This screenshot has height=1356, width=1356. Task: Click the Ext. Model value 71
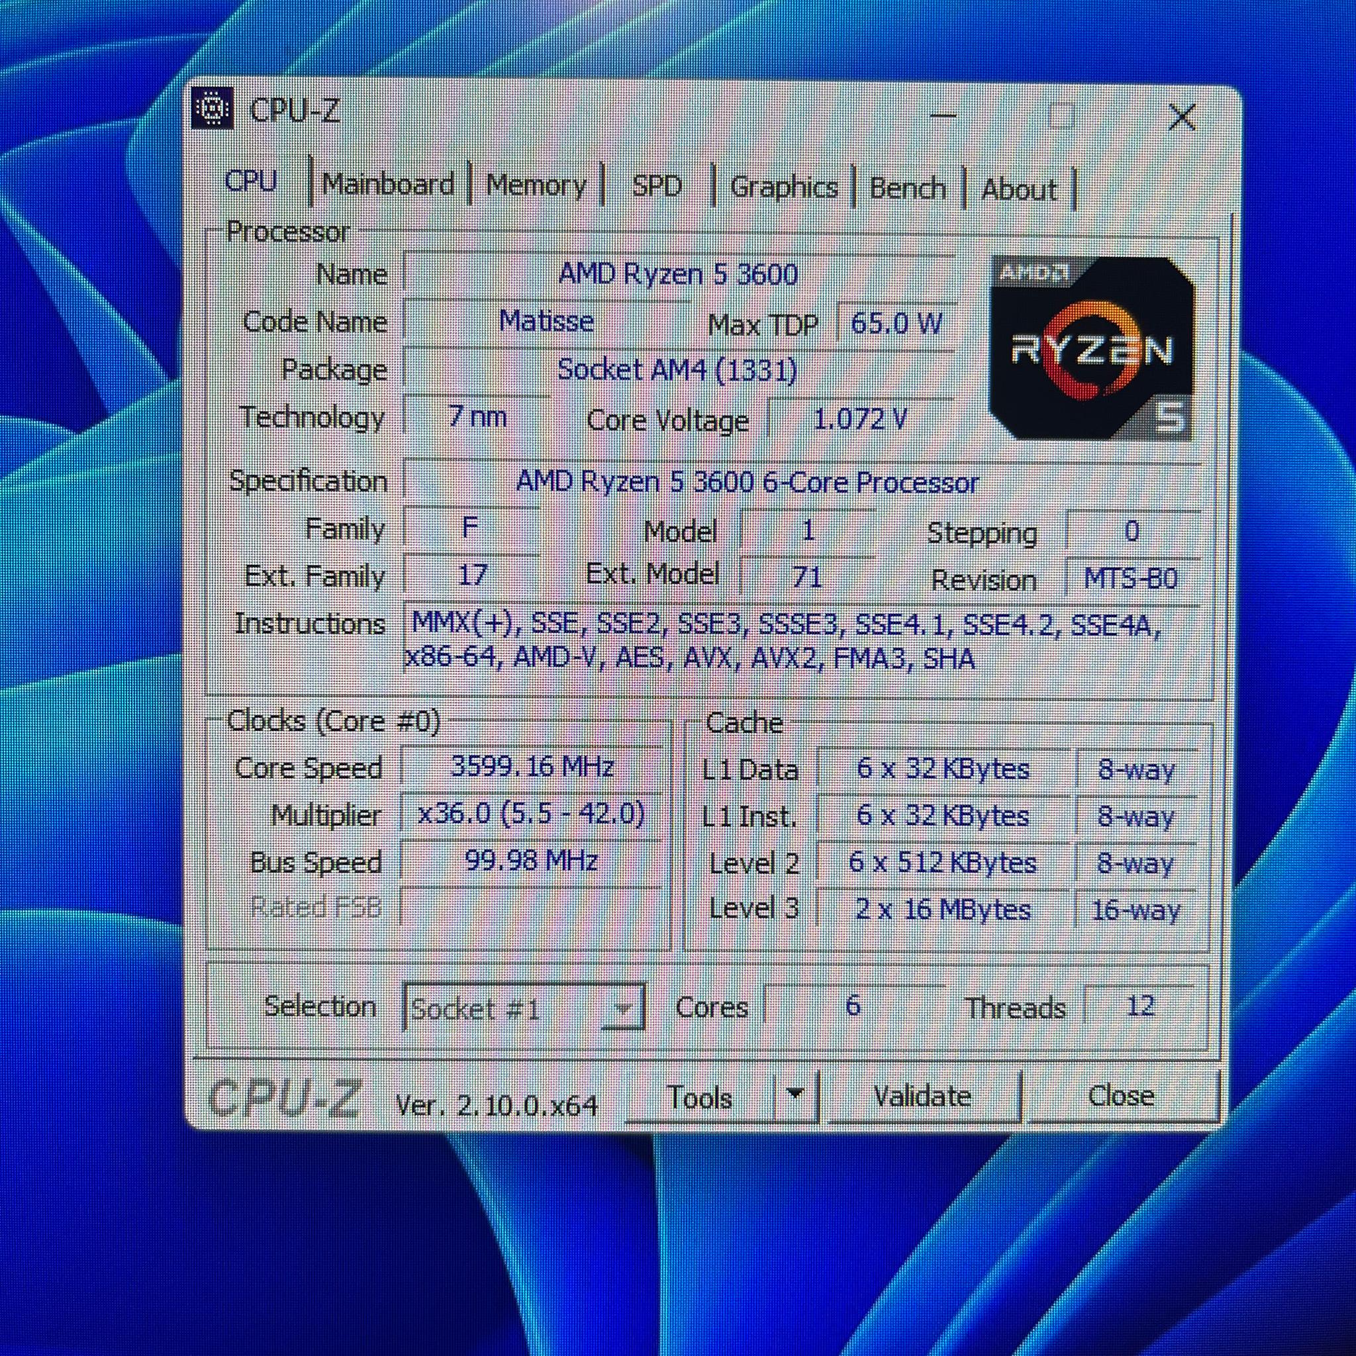tap(807, 577)
